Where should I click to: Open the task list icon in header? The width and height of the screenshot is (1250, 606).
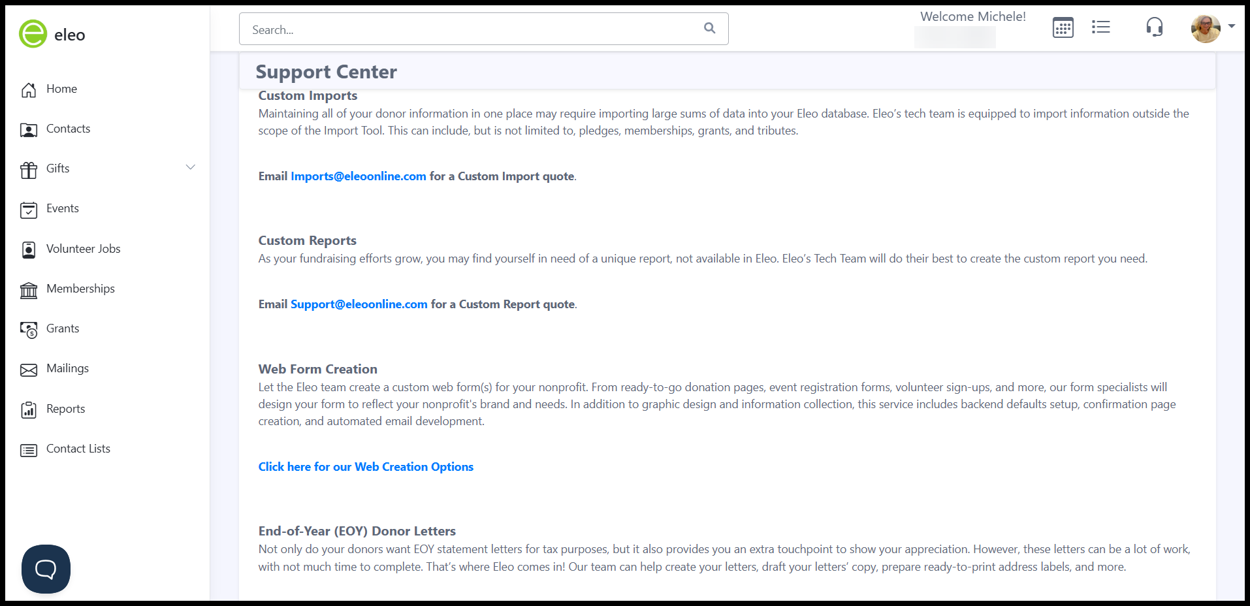click(x=1100, y=27)
